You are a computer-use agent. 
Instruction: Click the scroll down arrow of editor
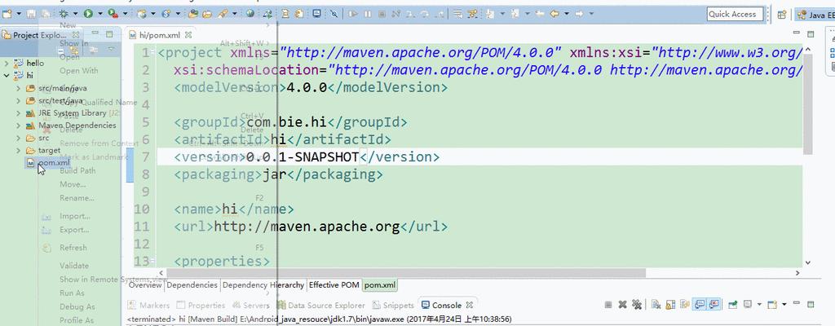coord(808,262)
